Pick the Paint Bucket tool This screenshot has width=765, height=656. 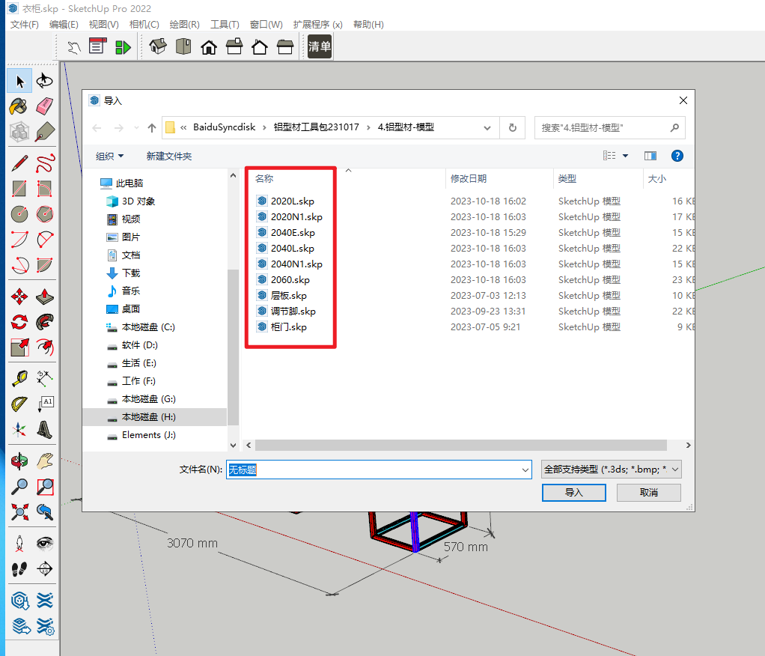coord(19,106)
